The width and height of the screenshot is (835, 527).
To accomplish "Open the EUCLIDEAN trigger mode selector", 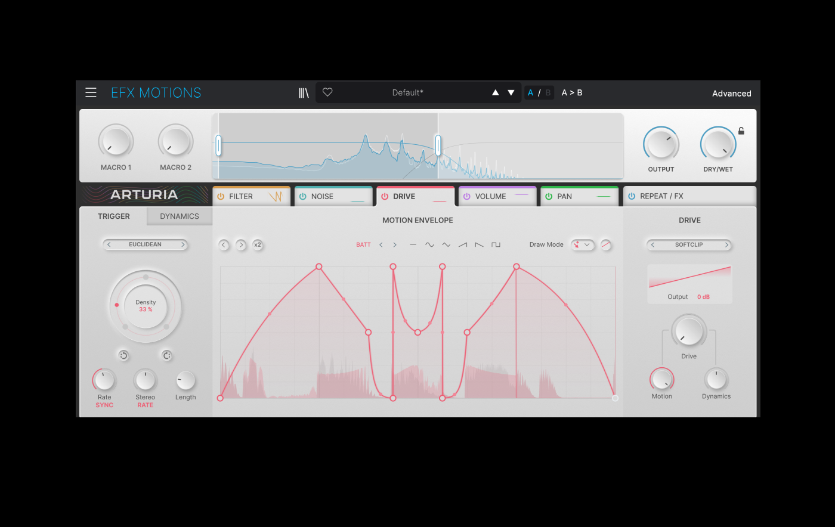I will pyautogui.click(x=146, y=244).
